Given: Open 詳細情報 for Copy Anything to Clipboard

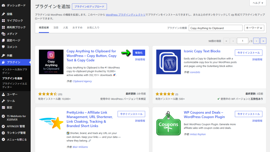Looking at the screenshot, I should (x=140, y=59).
